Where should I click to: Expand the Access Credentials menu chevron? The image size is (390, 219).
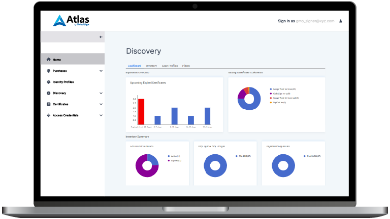101,115
